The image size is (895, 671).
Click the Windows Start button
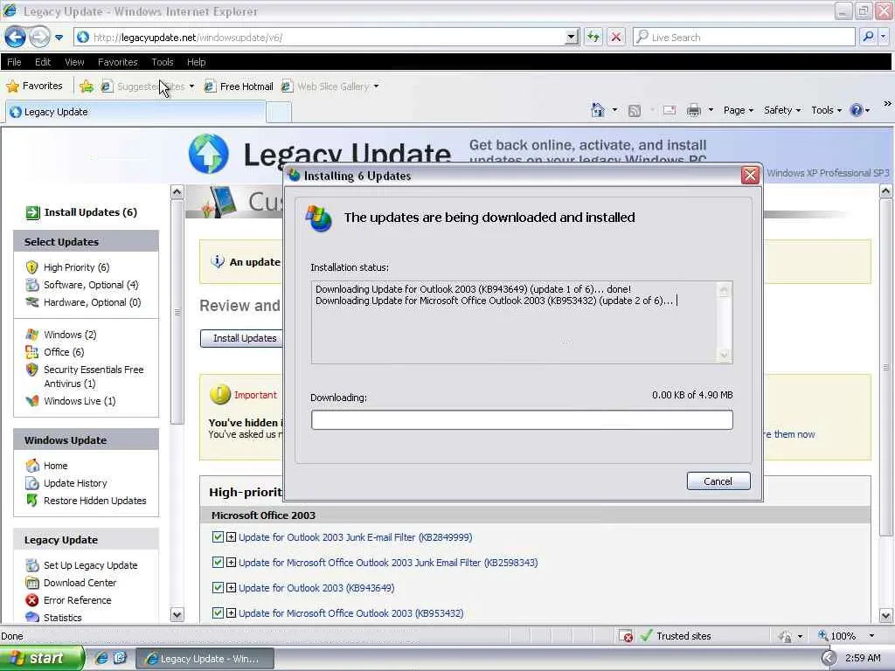[x=40, y=658]
